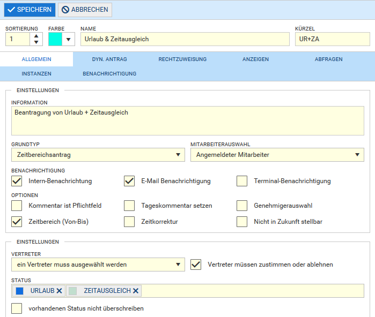375x317 pixels.
Task: Uncheck Vertreter müssen zustimmen oder ablehnen
Action: pos(196,265)
